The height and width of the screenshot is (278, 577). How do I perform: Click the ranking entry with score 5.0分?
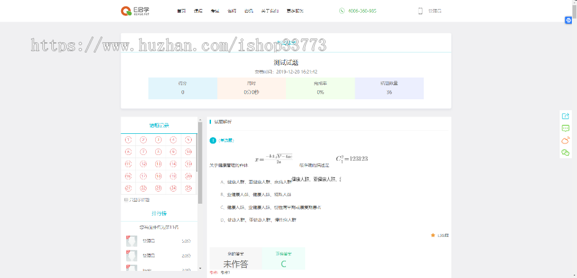pos(159,241)
